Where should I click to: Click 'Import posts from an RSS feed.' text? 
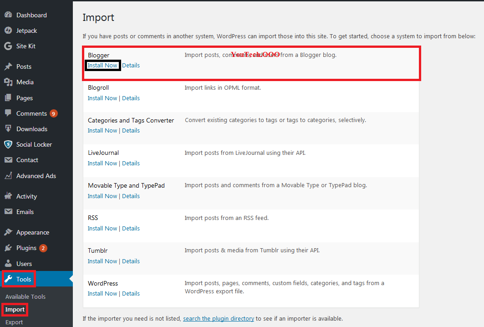pyautogui.click(x=227, y=218)
